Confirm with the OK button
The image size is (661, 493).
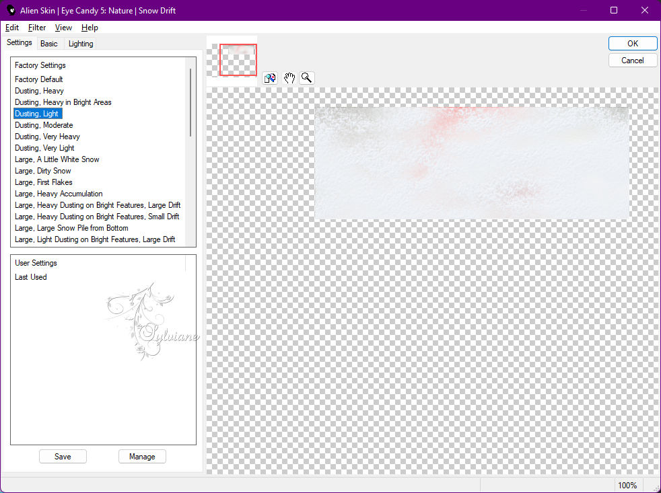pyautogui.click(x=632, y=44)
